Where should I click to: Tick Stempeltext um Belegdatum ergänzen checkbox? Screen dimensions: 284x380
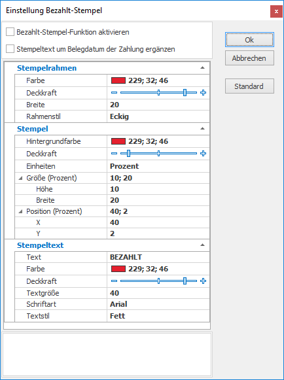point(10,48)
